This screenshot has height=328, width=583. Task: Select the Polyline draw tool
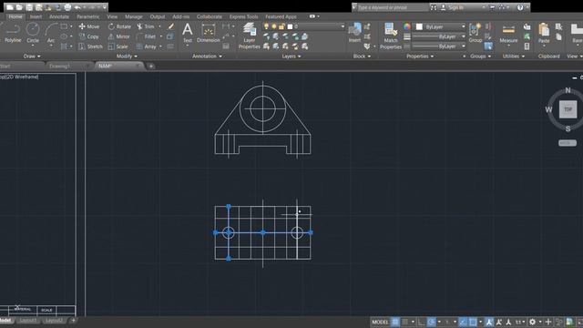[x=13, y=33]
